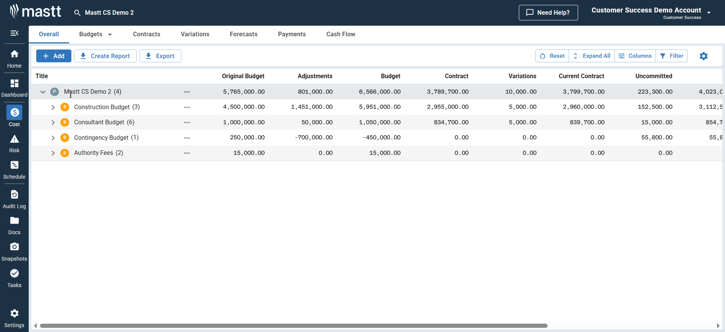
Task: Click the Variations column header
Action: coord(522,76)
